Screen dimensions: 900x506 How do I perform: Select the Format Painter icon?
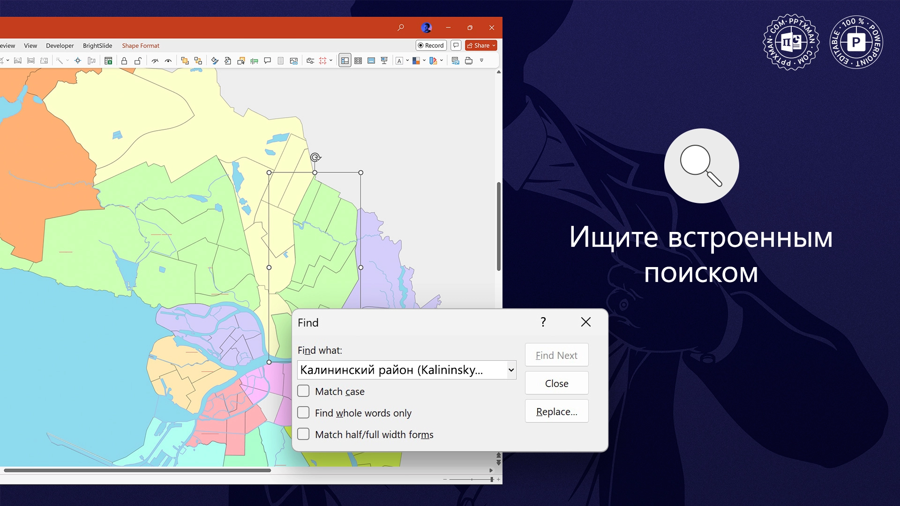click(x=215, y=60)
